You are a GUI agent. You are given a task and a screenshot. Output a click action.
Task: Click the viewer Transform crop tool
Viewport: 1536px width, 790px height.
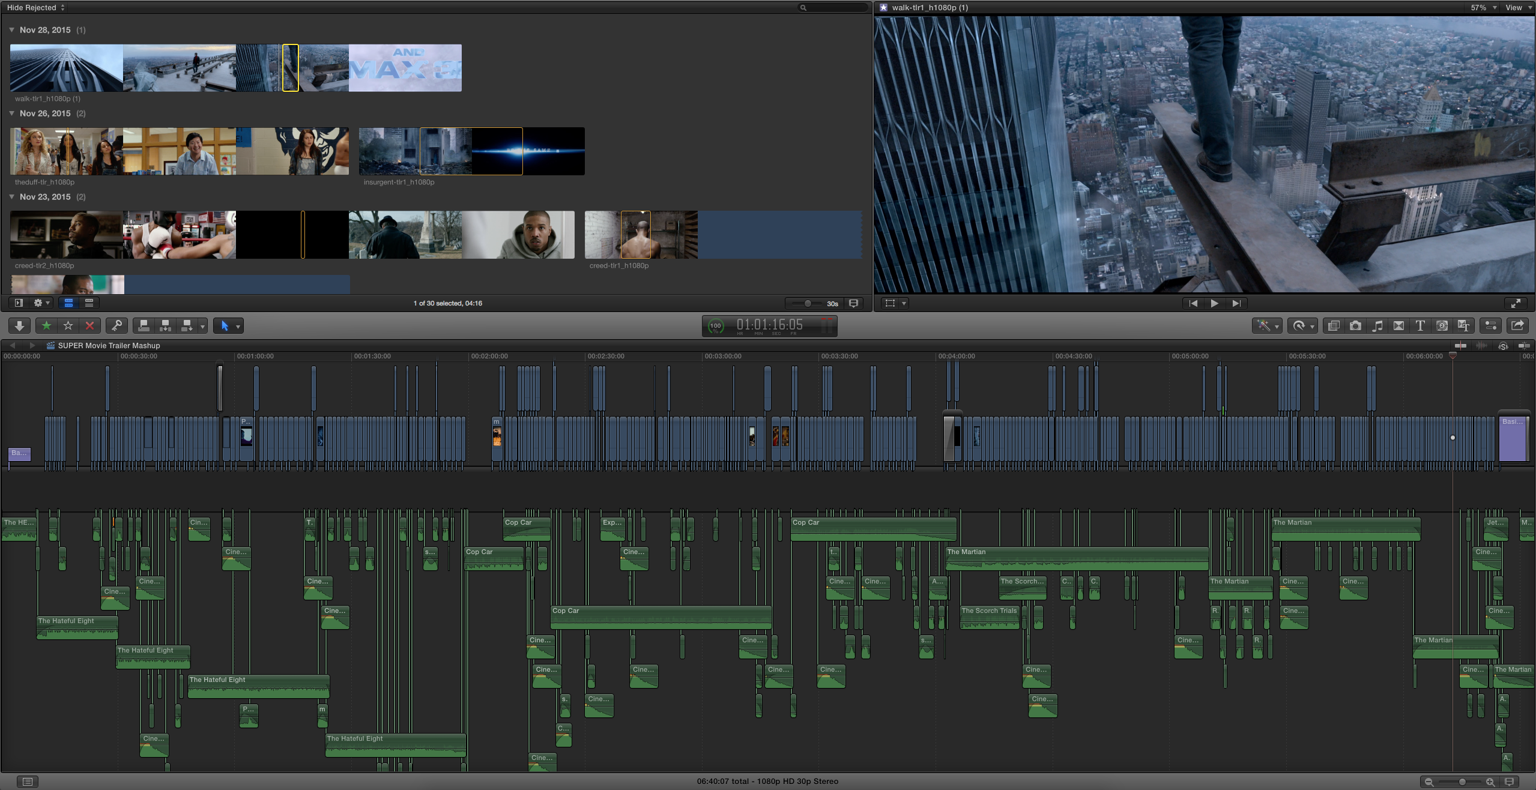tap(890, 303)
